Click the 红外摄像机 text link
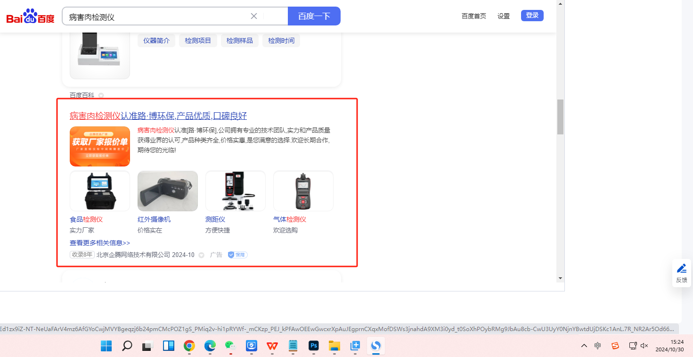The height and width of the screenshot is (357, 693). (154, 219)
